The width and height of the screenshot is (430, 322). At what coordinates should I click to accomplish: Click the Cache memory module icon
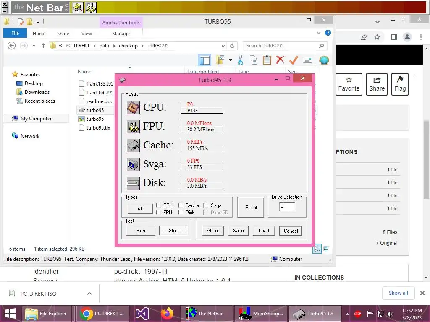(133, 145)
